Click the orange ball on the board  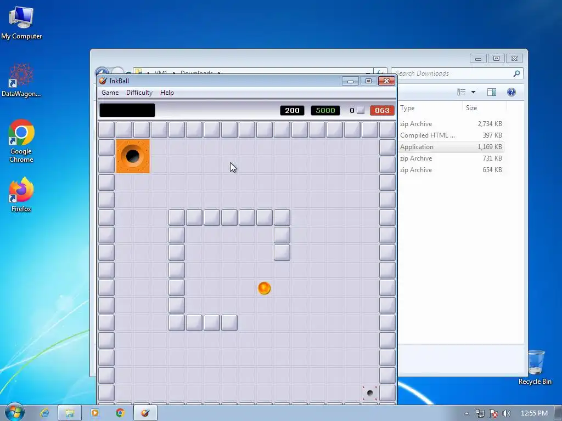click(264, 288)
